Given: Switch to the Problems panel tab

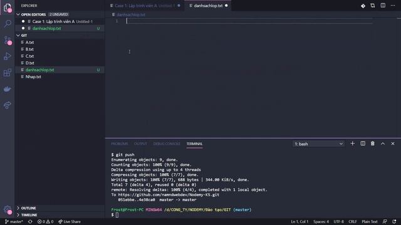Looking at the screenshot, I should click(x=120, y=144).
